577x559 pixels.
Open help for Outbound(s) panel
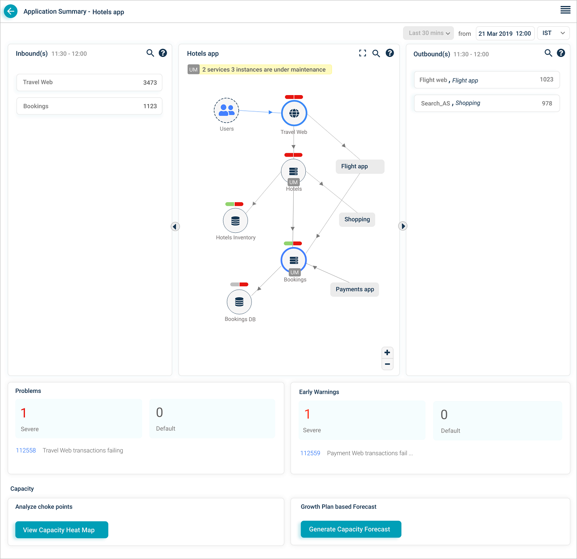561,53
